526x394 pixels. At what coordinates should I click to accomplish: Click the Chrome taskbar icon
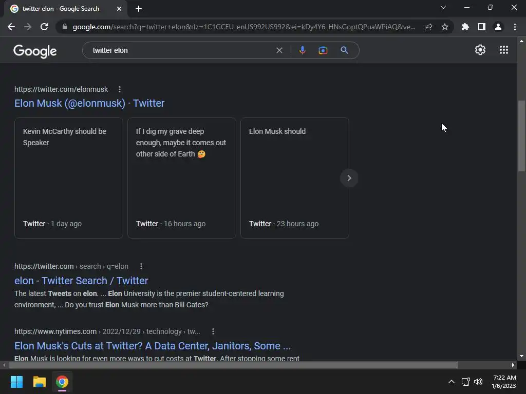click(x=62, y=382)
